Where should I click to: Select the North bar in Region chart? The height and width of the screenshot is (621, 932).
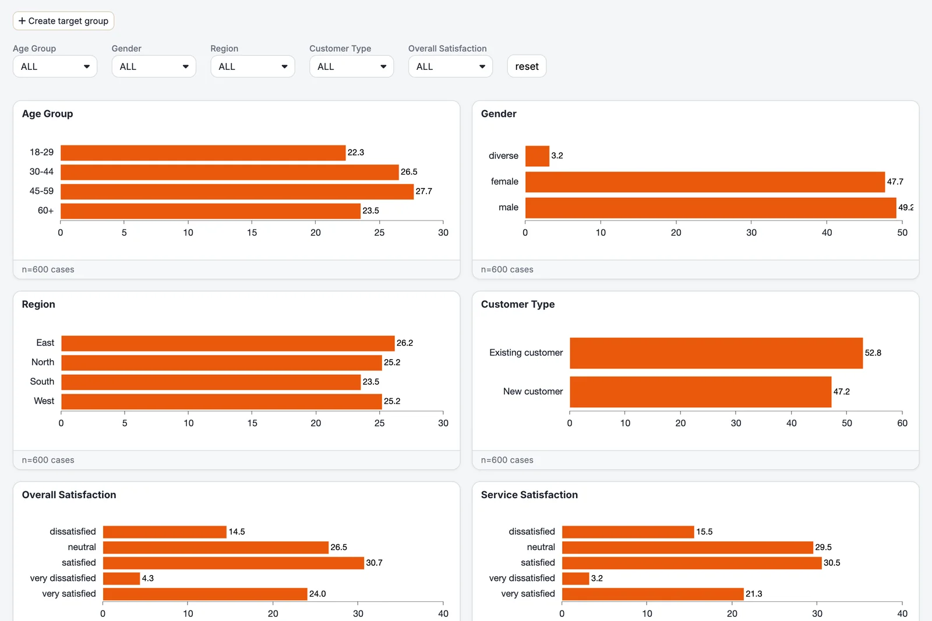(x=221, y=363)
